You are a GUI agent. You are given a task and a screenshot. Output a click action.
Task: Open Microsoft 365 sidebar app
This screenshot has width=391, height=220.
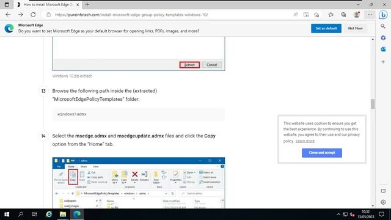coord(383,38)
